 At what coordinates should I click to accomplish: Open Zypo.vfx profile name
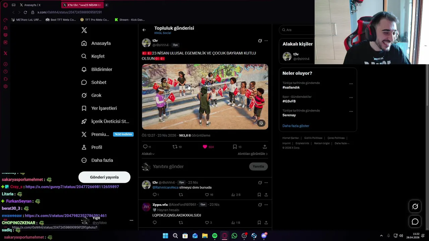coord(160,205)
